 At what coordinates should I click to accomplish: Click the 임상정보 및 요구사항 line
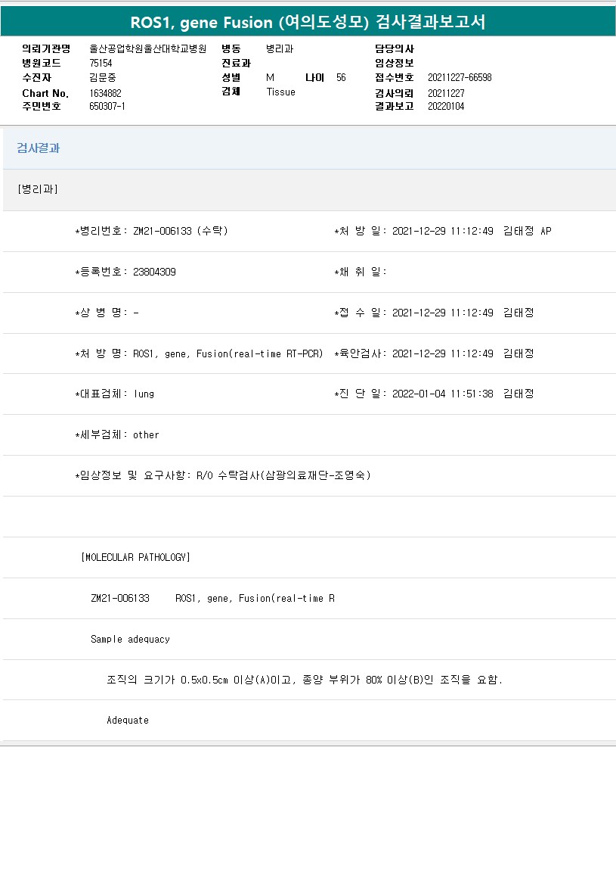point(223,476)
